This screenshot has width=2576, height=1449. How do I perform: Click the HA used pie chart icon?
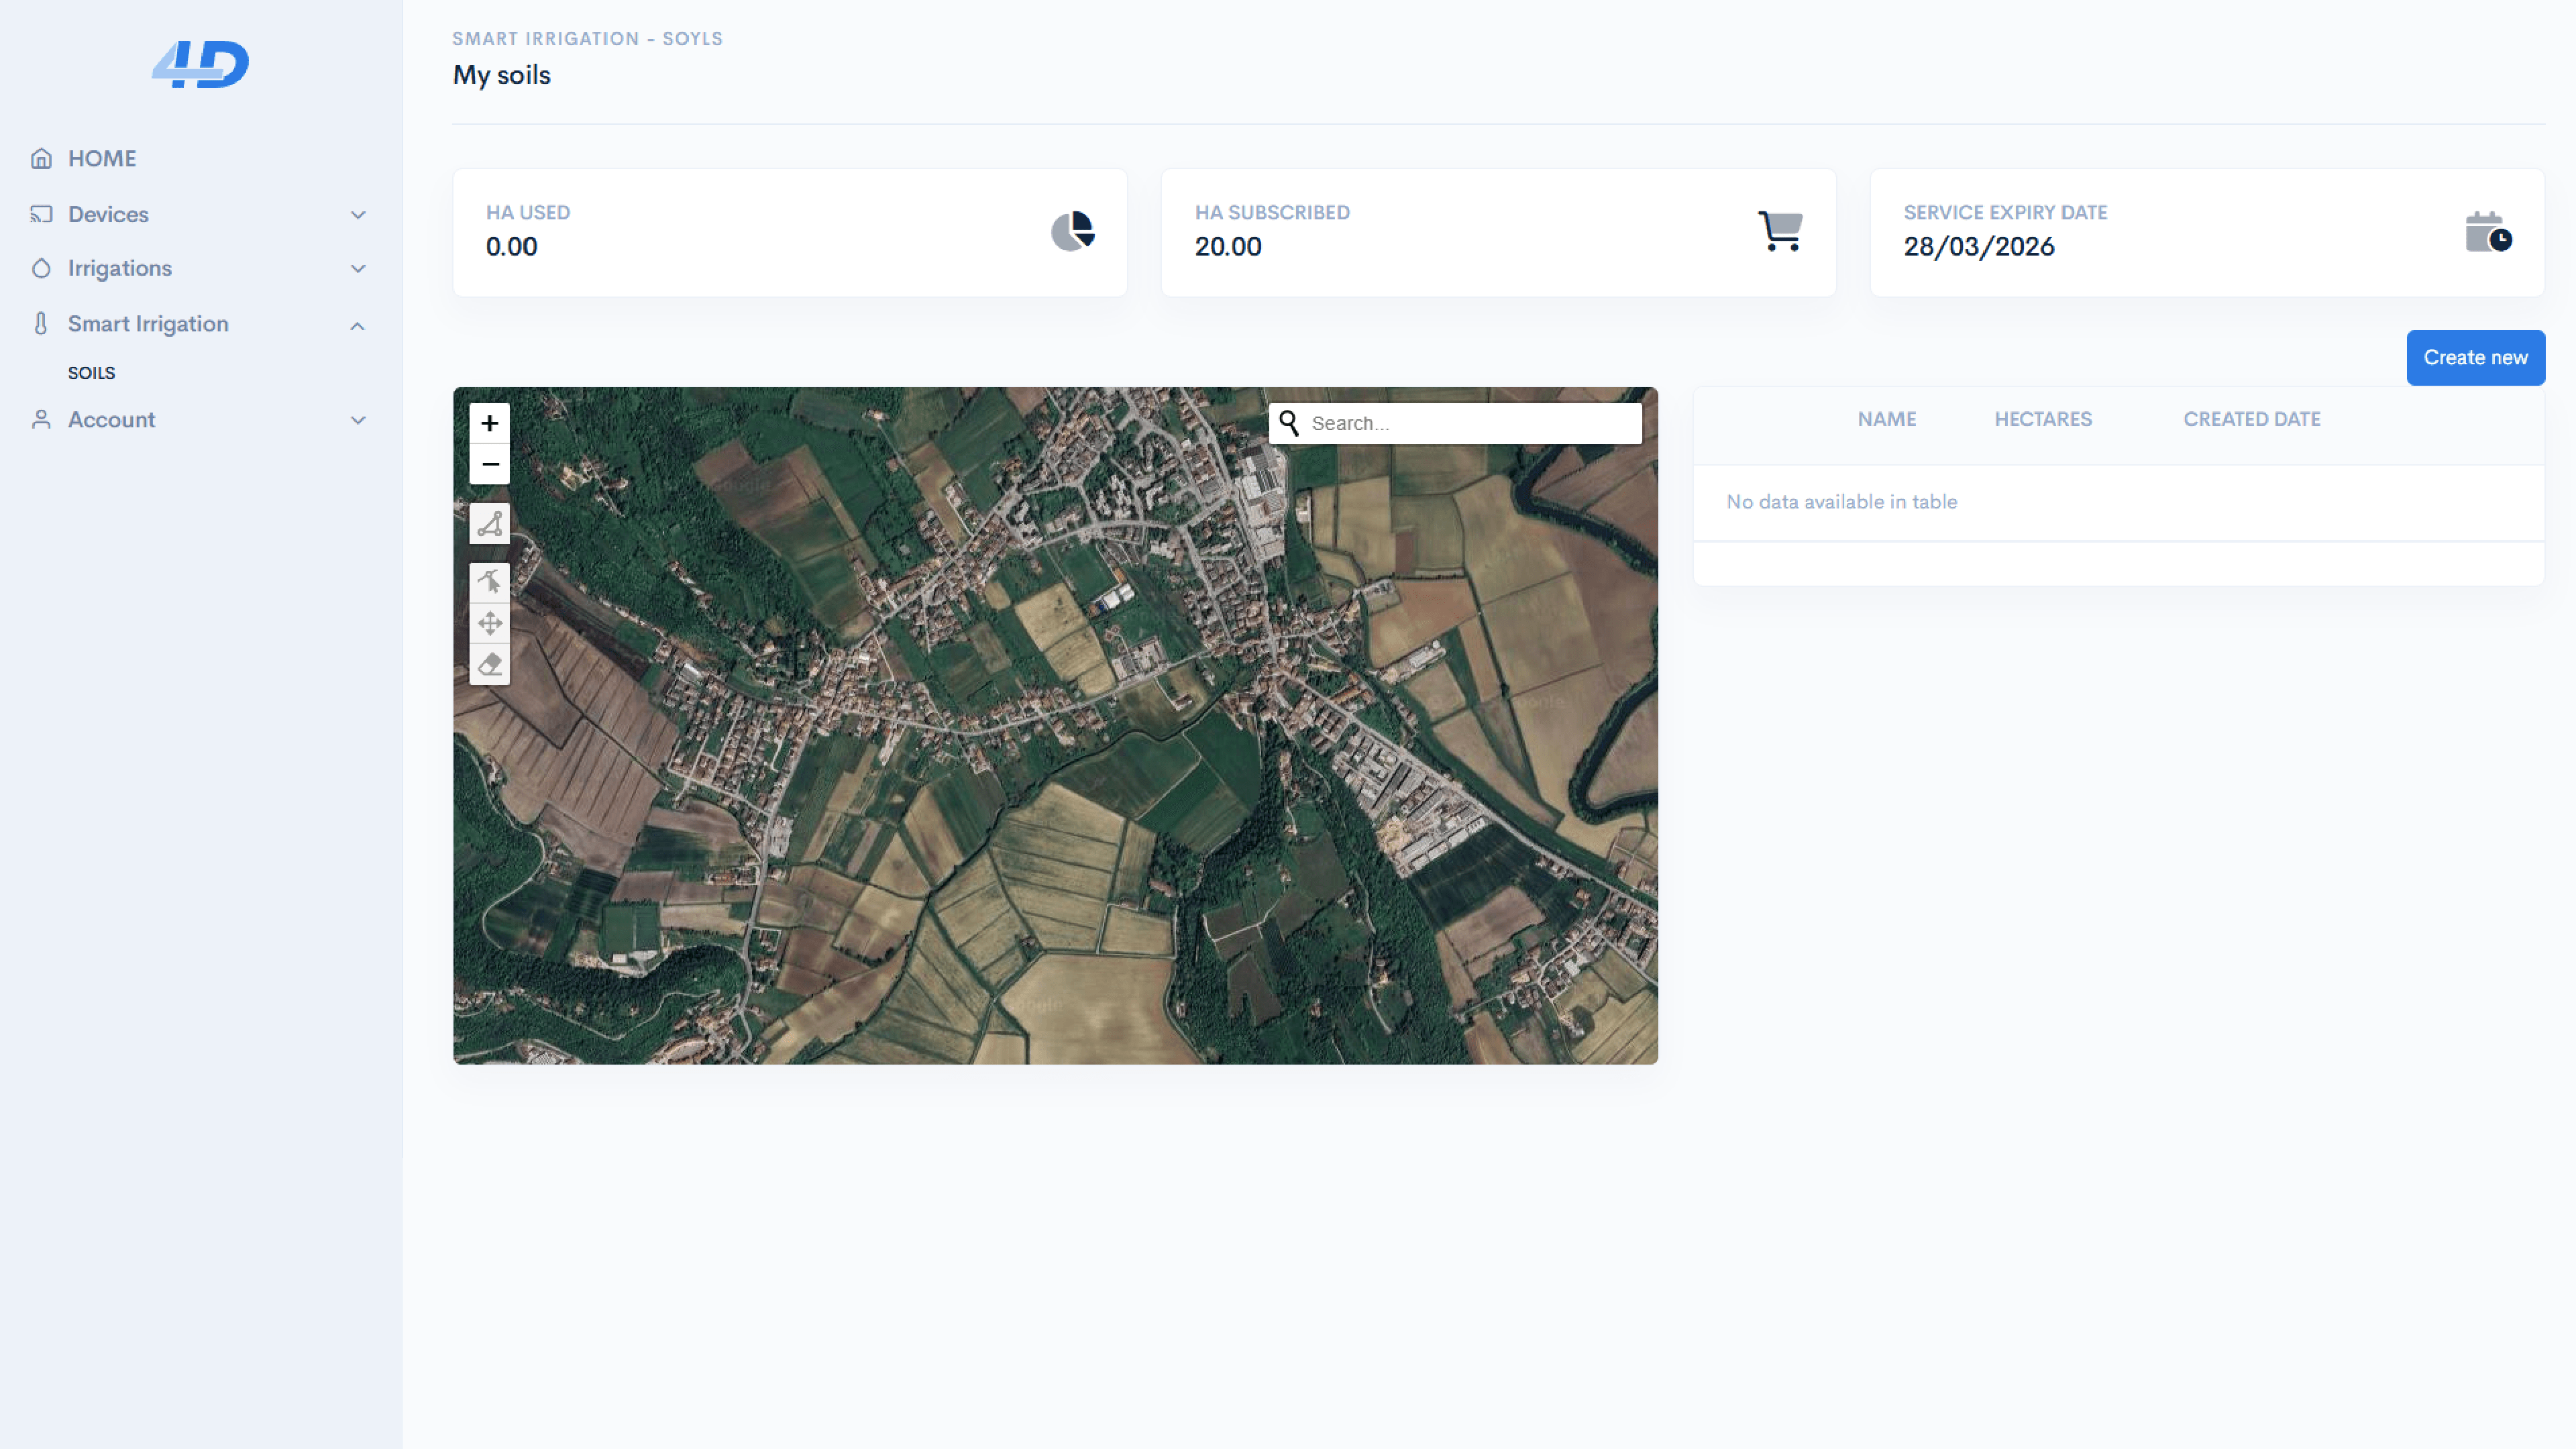pyautogui.click(x=1072, y=231)
